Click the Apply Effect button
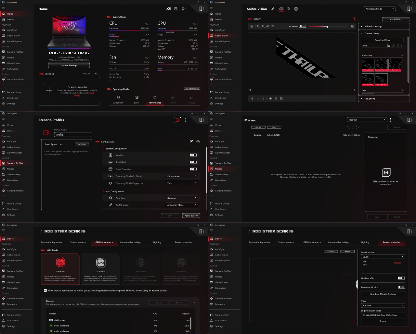The height and width of the screenshot is (334, 416). coord(396,19)
